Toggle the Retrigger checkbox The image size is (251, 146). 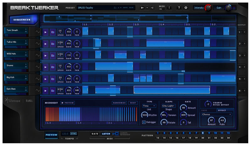point(144,122)
